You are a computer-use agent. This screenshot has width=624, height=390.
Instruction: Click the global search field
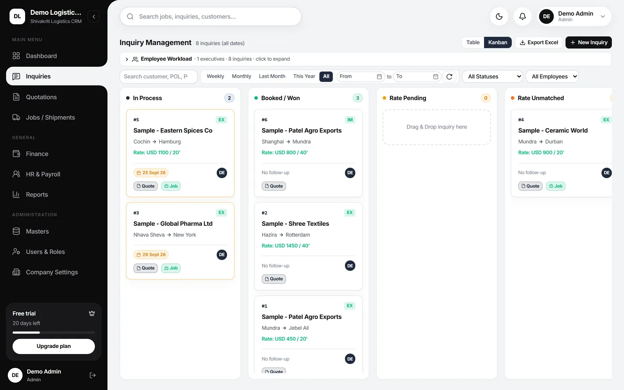[211, 16]
